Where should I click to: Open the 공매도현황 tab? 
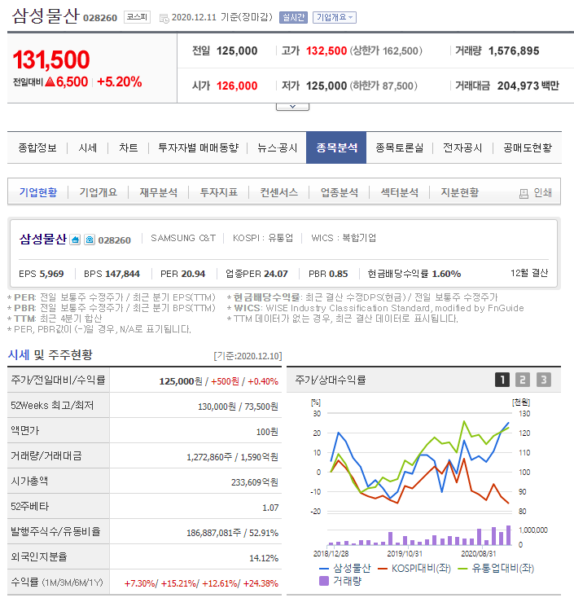coord(528,148)
